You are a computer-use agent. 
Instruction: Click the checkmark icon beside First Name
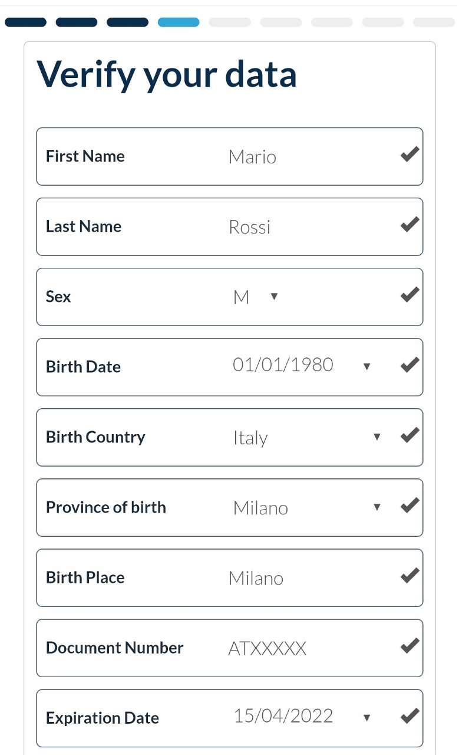[x=410, y=155]
